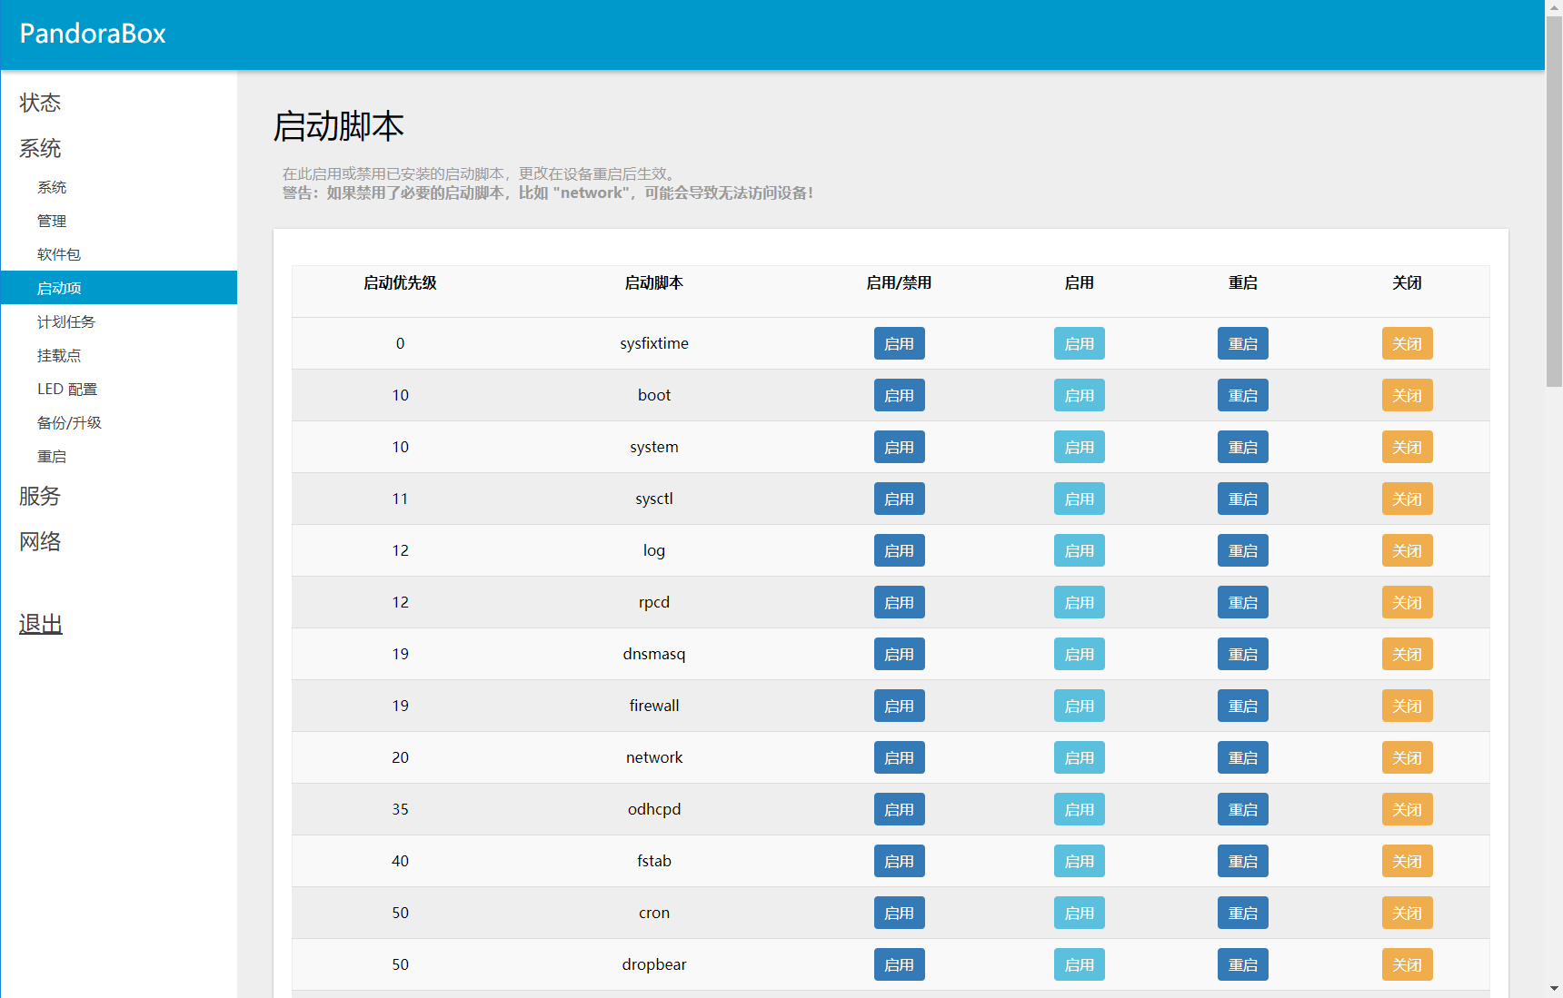
Task: Go to 备份/升级 page
Action: 69,422
